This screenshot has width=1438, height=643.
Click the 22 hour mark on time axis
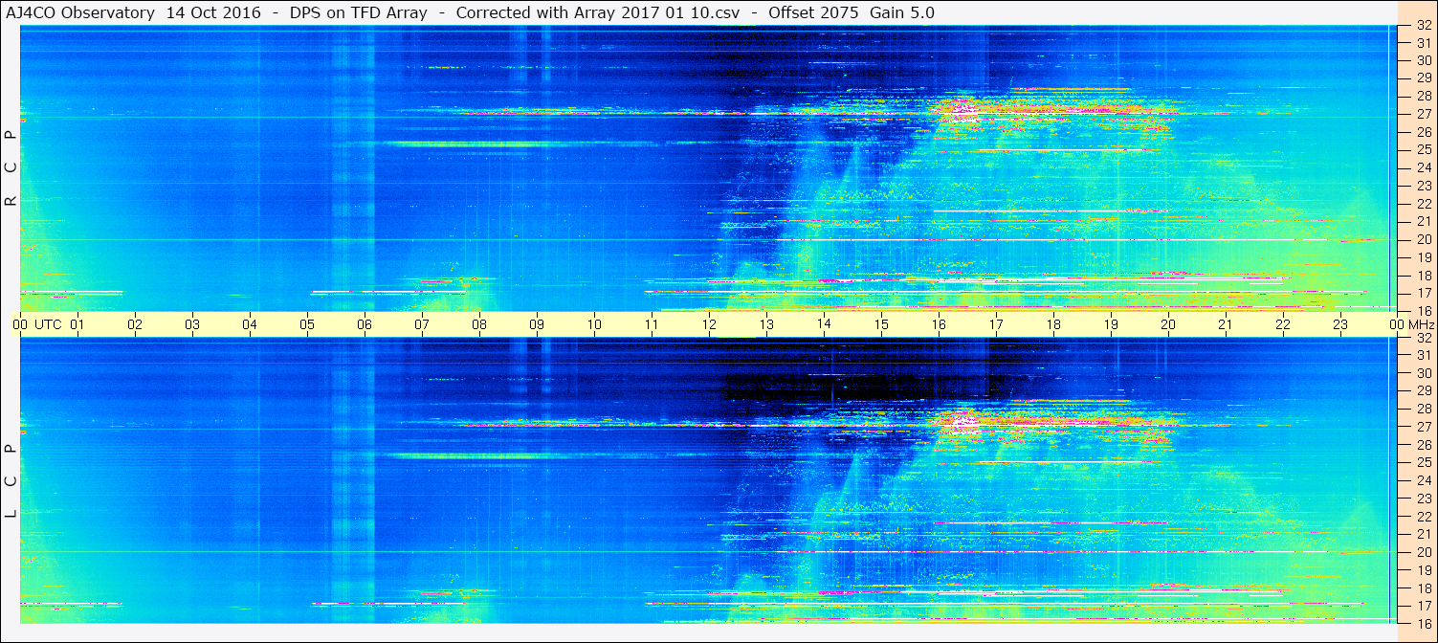click(x=1283, y=324)
